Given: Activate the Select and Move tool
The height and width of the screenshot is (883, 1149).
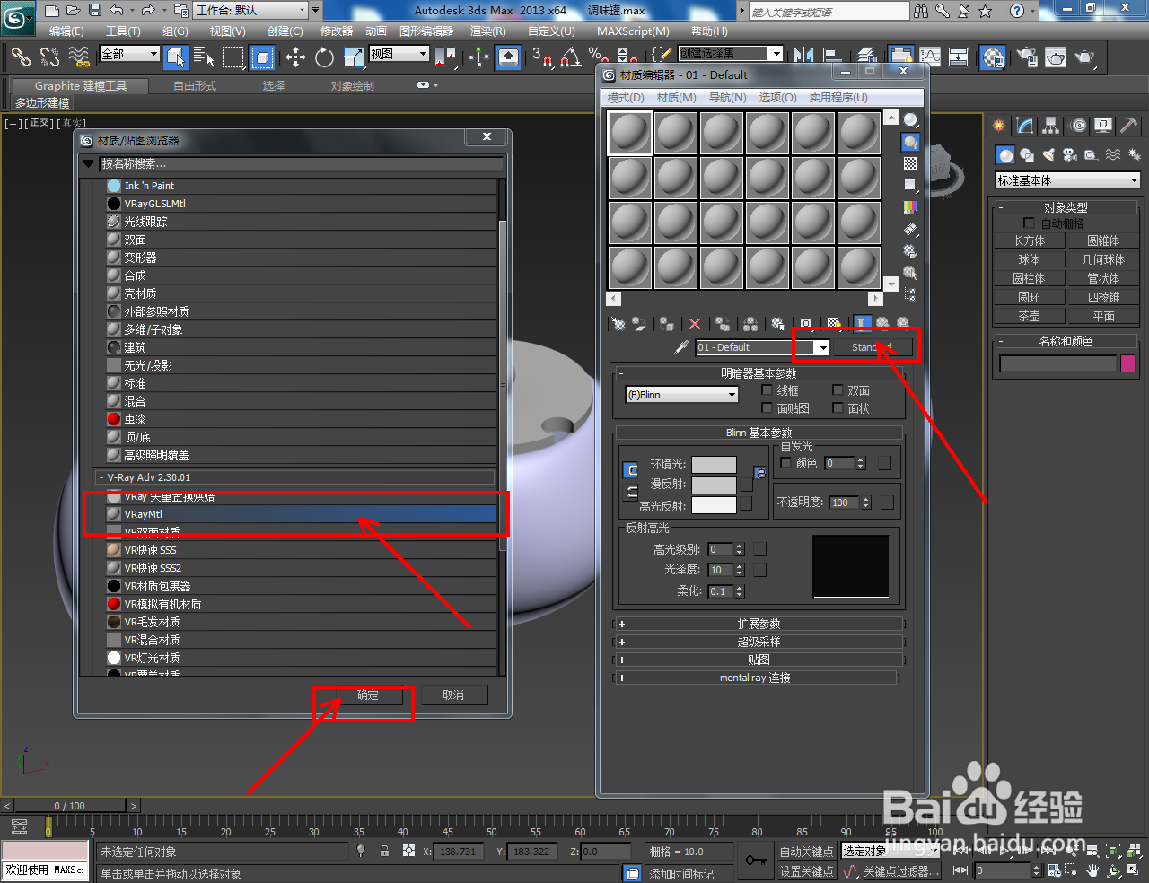Looking at the screenshot, I should tap(295, 57).
